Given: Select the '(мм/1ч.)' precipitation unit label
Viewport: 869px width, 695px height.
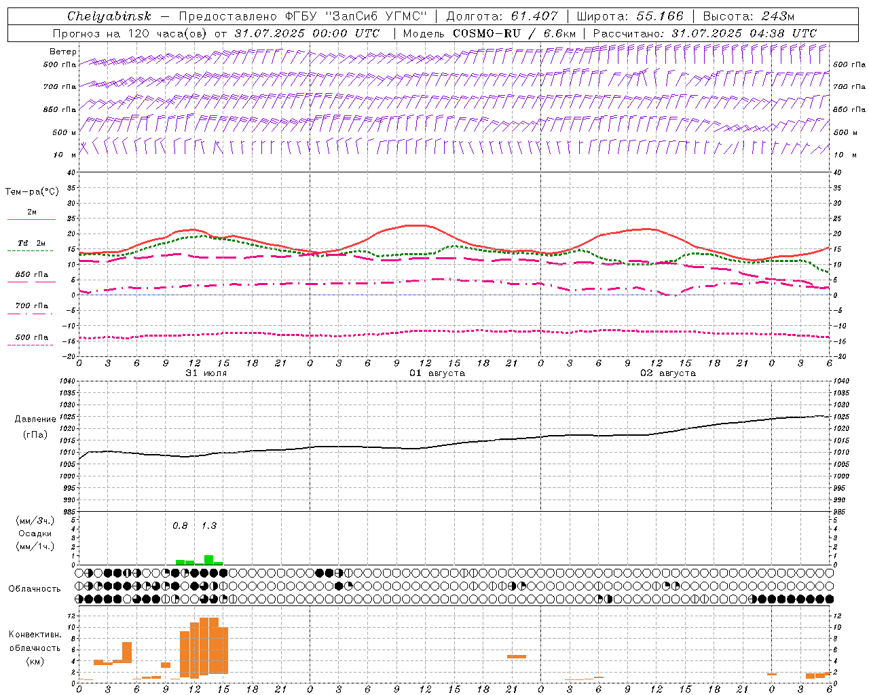Looking at the screenshot, I should coord(35,546).
